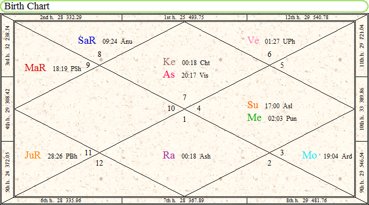This screenshot has height=205, width=369.
Task: Select the 2nd h. 28 332.29 header cell
Action: coord(61,17)
